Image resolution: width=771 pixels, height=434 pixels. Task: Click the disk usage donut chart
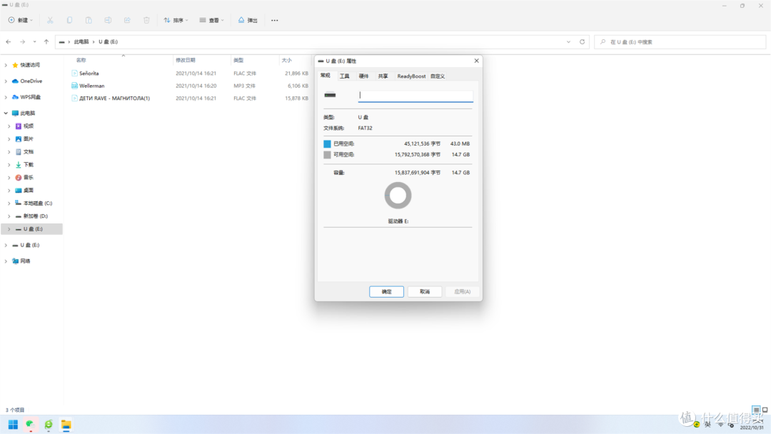(x=398, y=196)
